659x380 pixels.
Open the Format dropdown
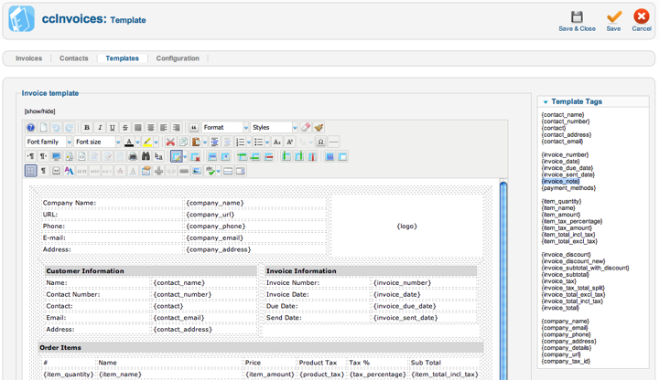pyautogui.click(x=224, y=128)
